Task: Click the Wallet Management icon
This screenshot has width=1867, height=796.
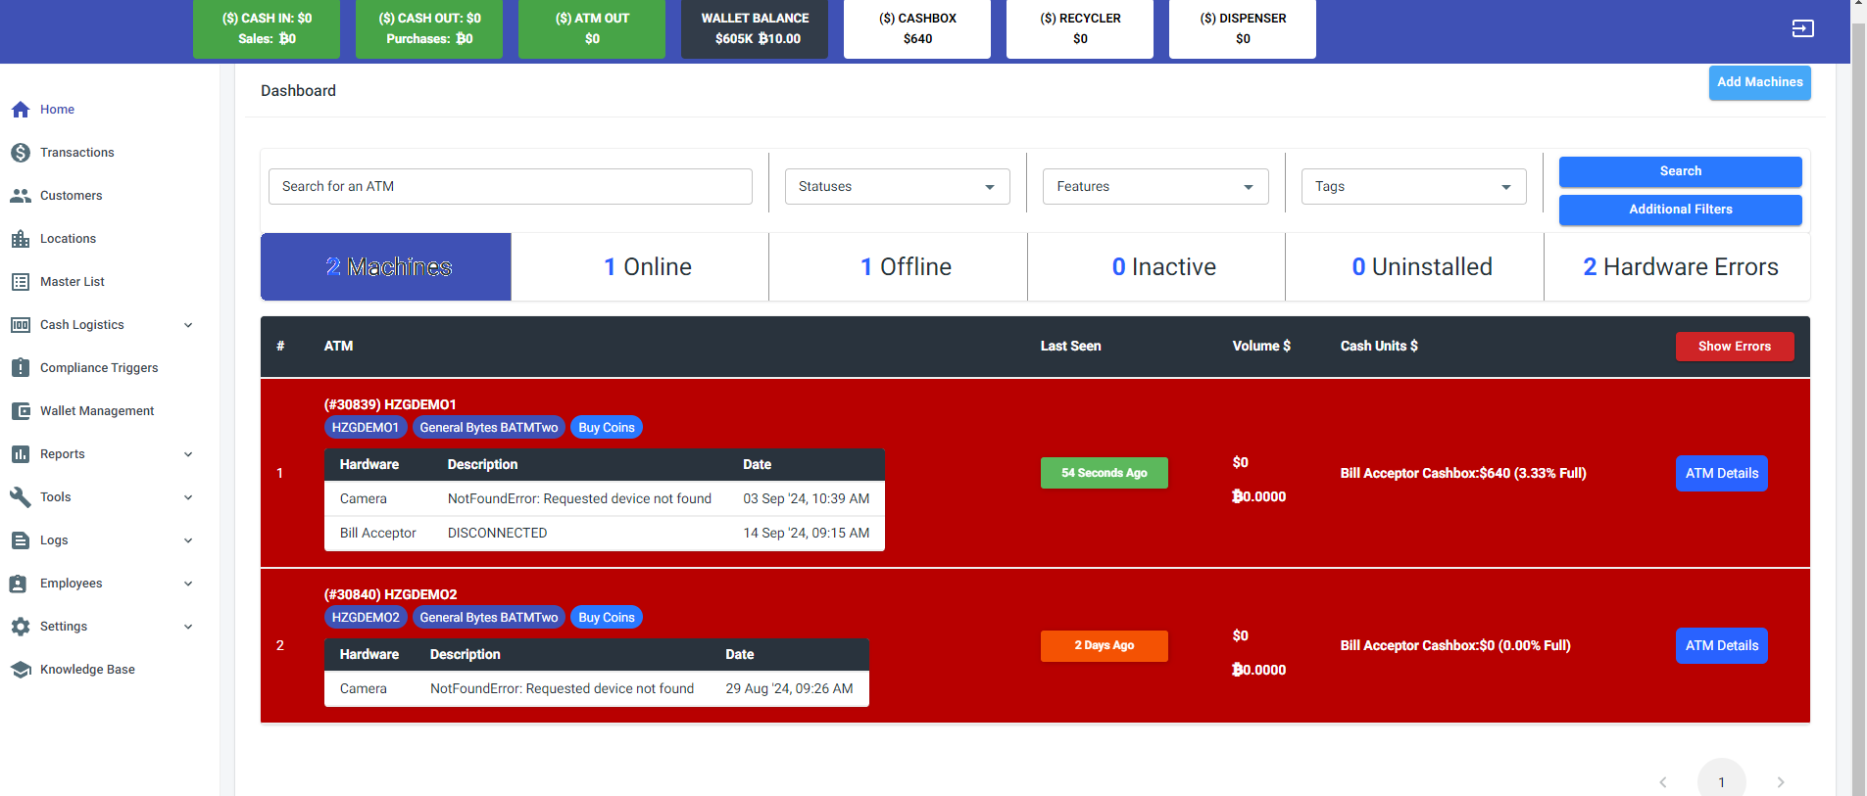Action: [21, 411]
